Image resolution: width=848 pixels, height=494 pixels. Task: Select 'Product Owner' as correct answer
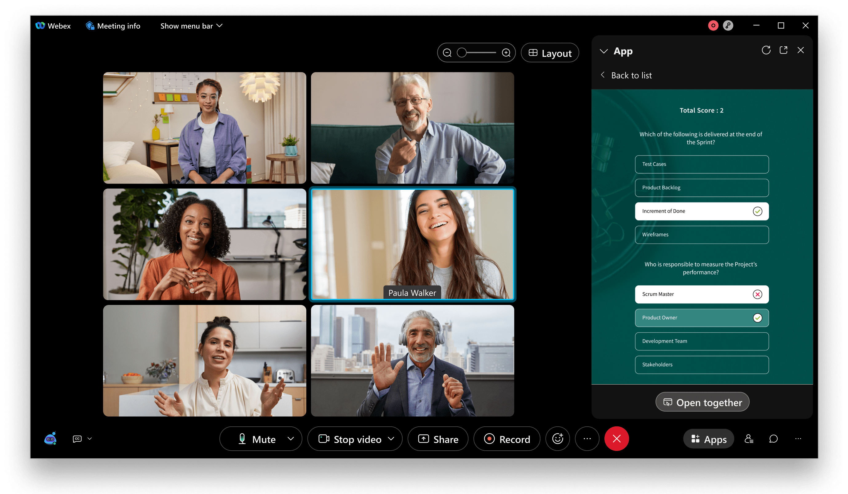(702, 318)
